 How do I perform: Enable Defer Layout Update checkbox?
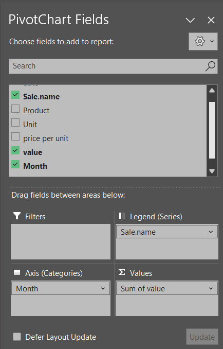(x=17, y=337)
